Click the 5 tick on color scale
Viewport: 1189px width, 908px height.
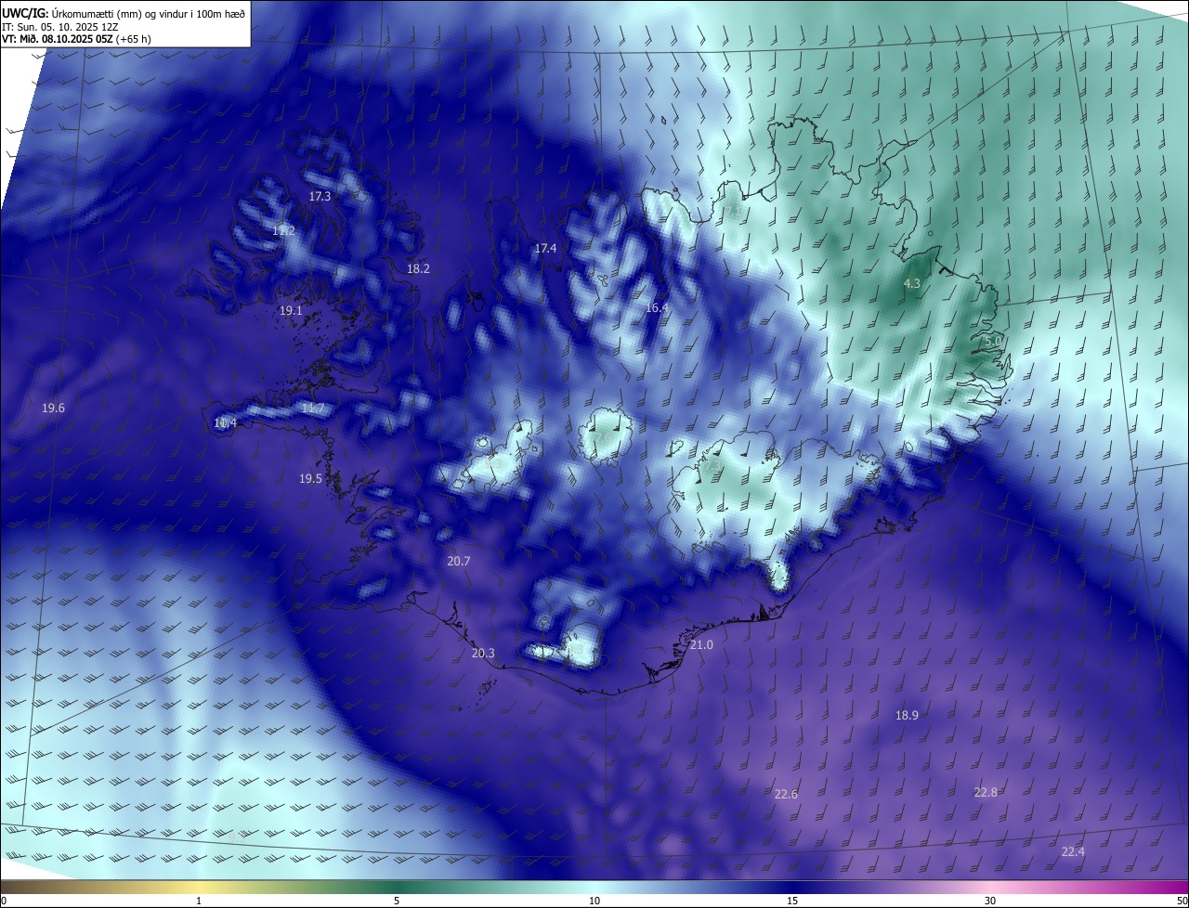[x=397, y=901]
